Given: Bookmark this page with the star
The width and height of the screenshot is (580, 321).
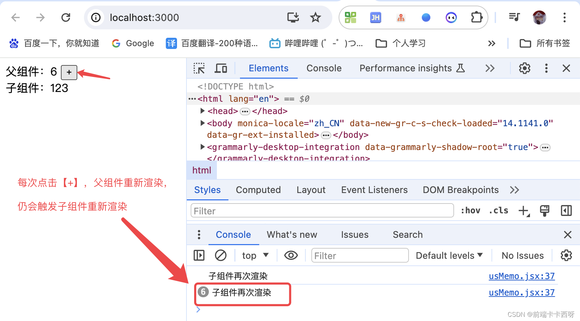Looking at the screenshot, I should coord(316,17).
